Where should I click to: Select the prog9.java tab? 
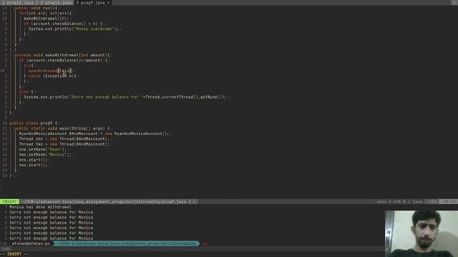(93, 3)
